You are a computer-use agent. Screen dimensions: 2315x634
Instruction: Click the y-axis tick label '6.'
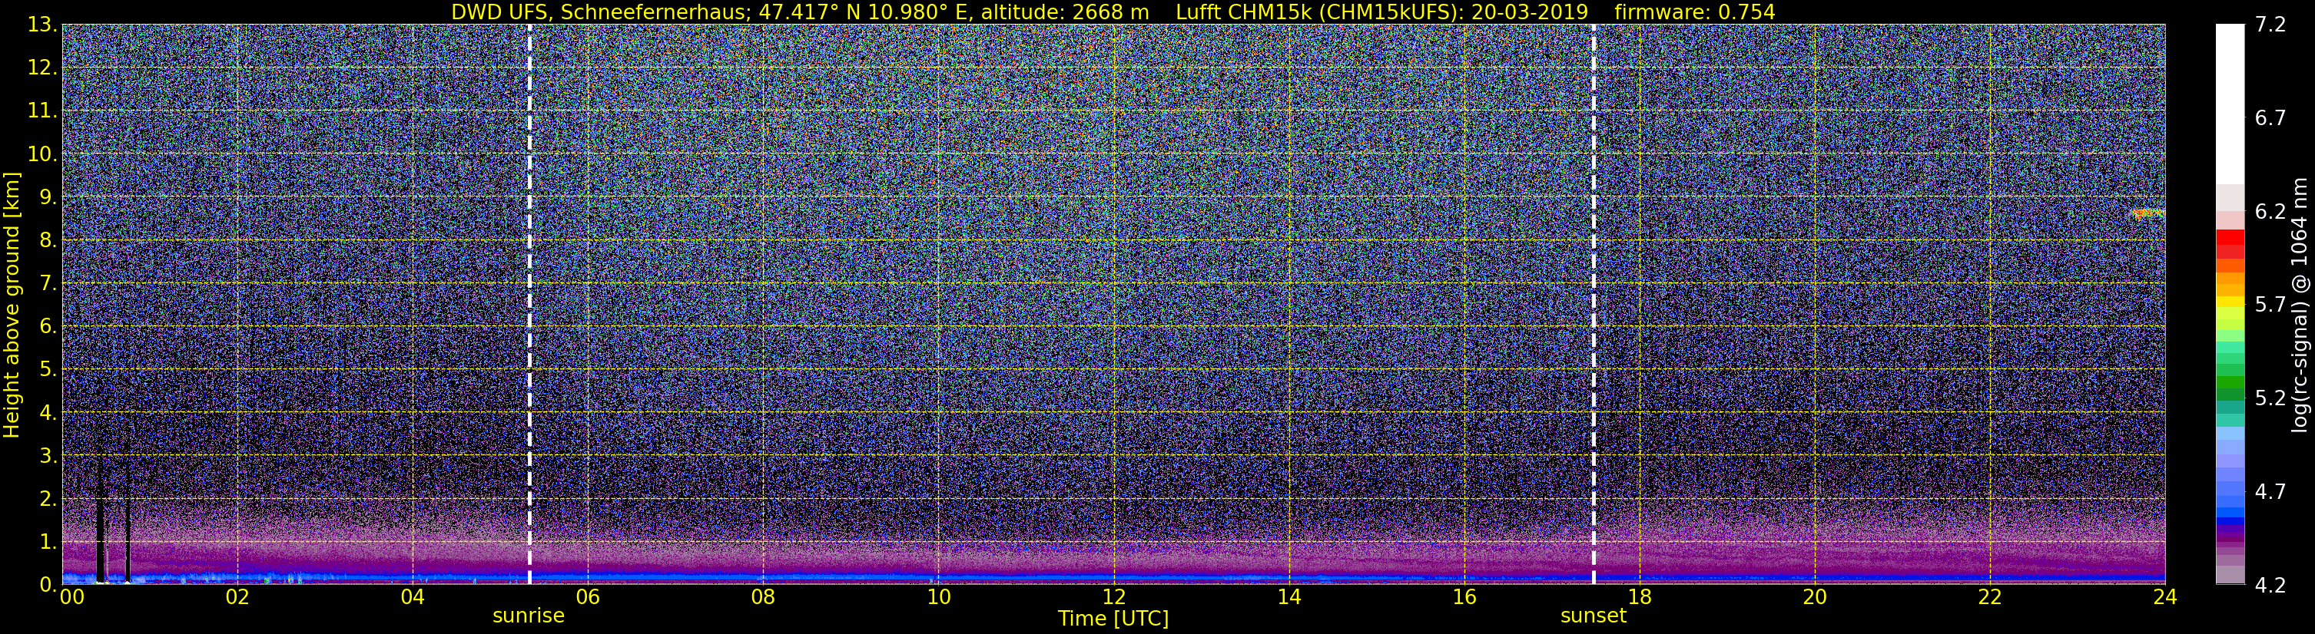click(48, 327)
